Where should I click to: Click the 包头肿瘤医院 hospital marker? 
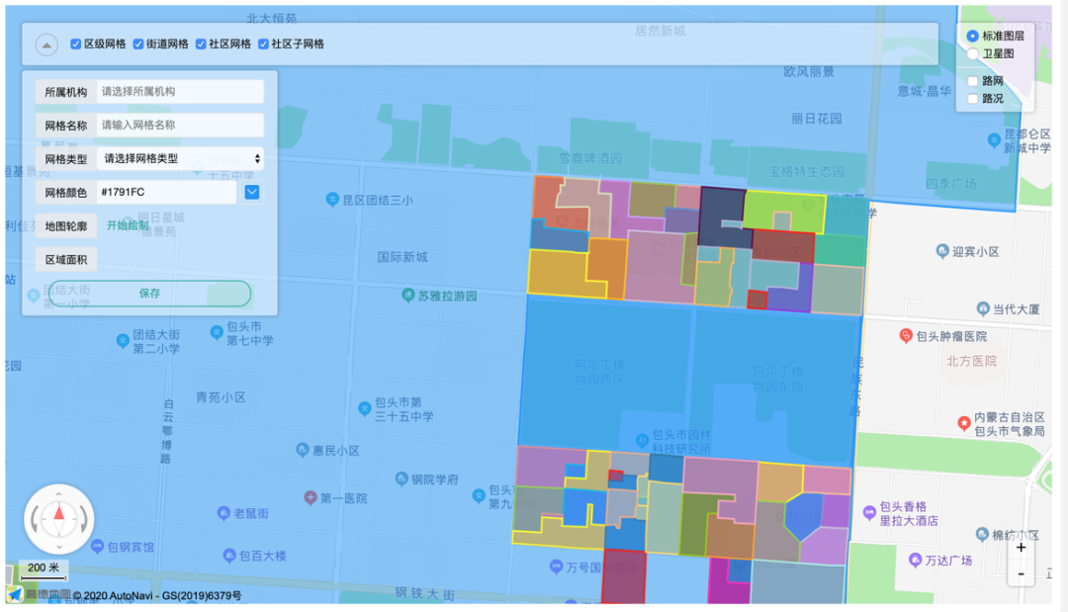pyautogui.click(x=906, y=334)
